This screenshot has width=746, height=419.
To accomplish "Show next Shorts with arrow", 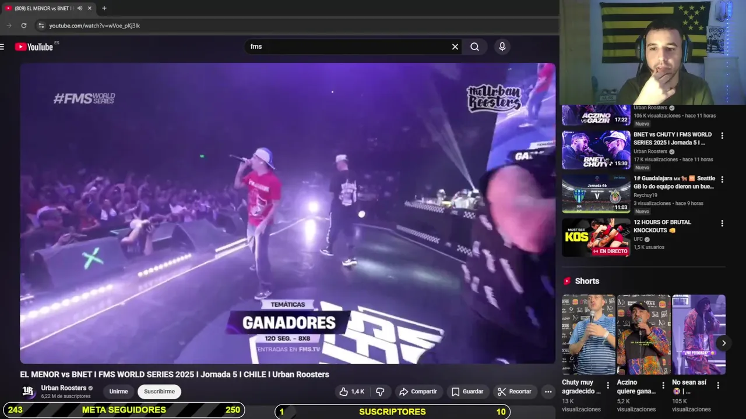I will click(x=723, y=343).
